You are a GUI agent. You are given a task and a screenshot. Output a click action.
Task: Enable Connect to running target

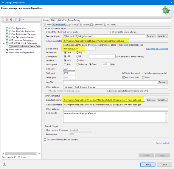tap(111, 32)
